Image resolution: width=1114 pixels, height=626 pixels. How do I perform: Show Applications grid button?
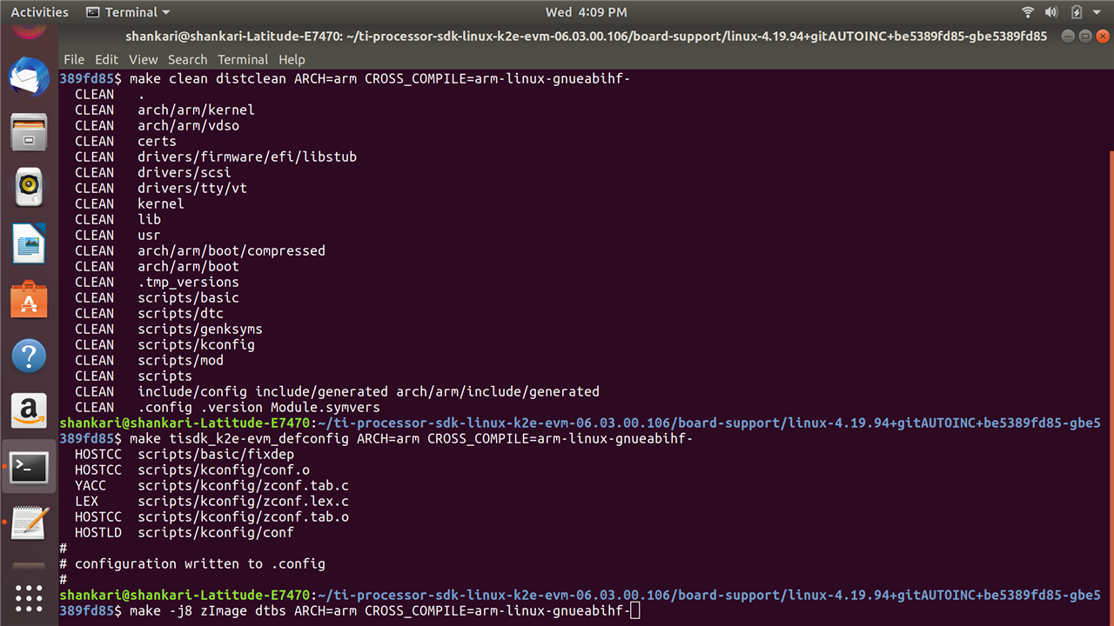(x=29, y=597)
